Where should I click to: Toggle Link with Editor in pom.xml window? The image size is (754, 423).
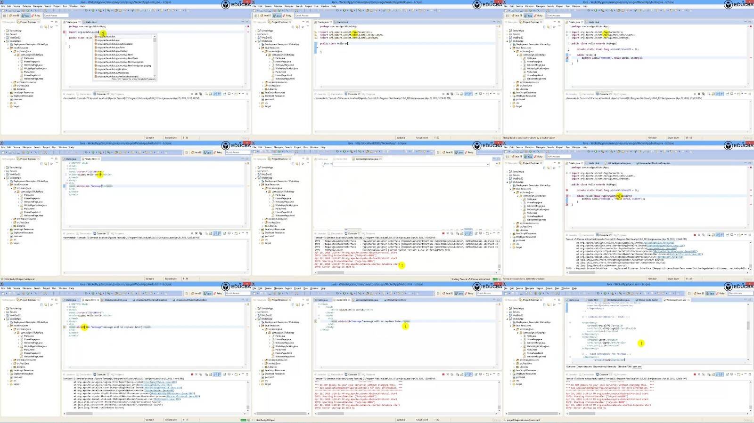tap(548, 304)
